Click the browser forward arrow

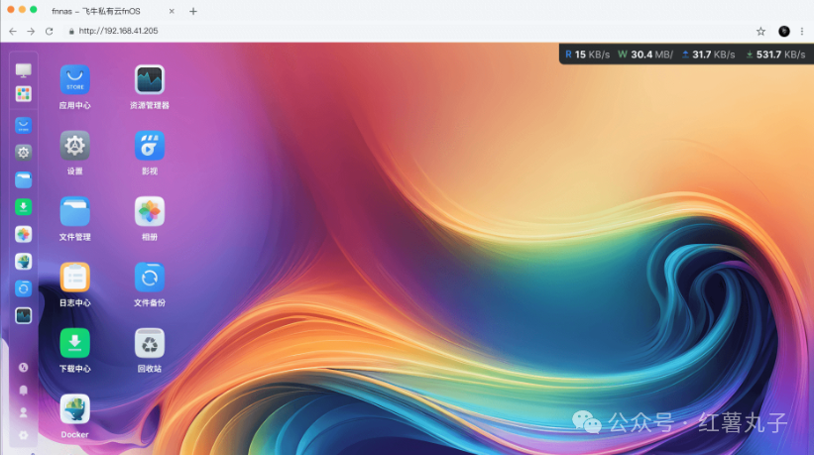[31, 31]
